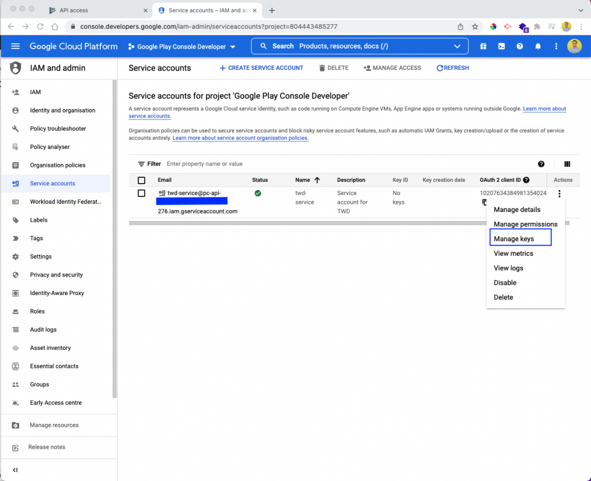Click the REFRESH button

tap(452, 68)
